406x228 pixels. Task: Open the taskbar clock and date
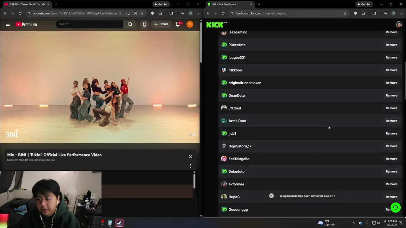(x=390, y=223)
